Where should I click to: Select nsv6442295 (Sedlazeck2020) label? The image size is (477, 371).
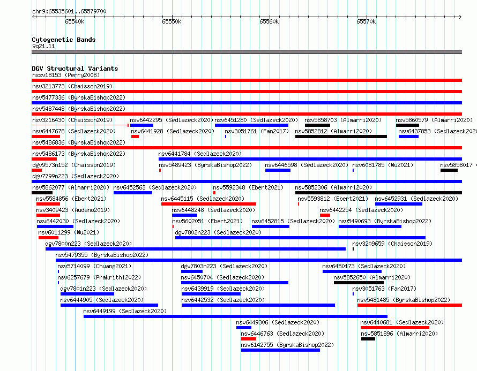172,120
